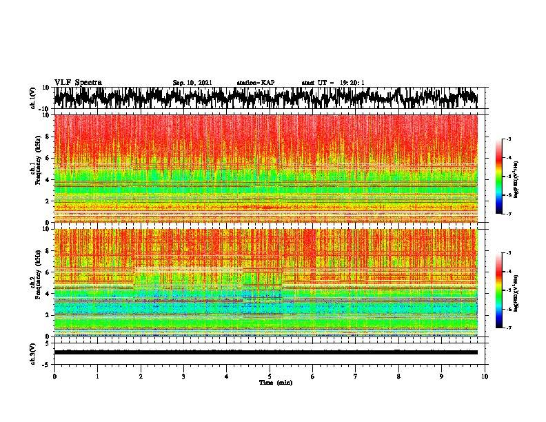Click the "4" kHz tick on ch.1 frequency axis
Viewport: 546px width, 422px height.
(48, 180)
